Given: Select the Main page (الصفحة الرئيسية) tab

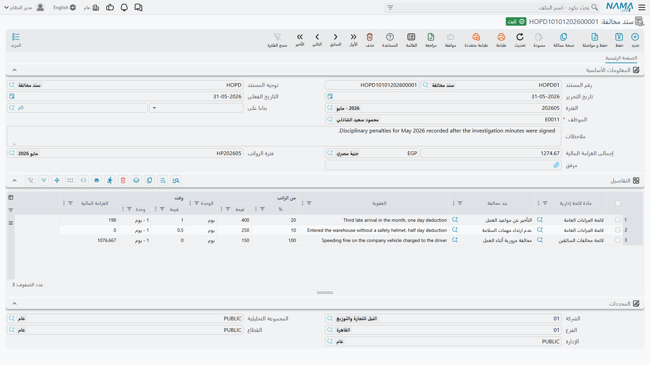Looking at the screenshot, I should [621, 58].
